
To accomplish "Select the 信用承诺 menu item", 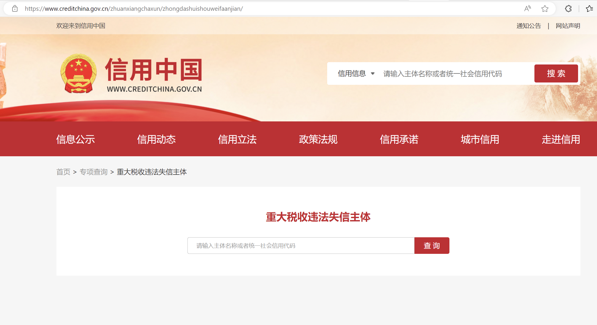I will point(399,139).
